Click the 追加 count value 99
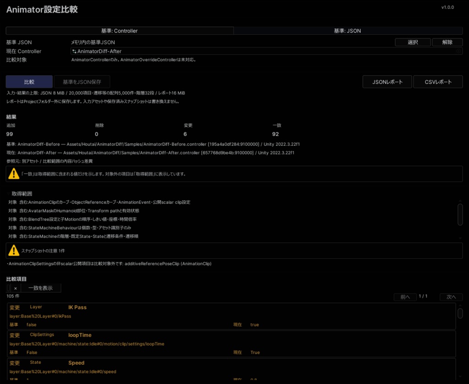Screen dimensions: 469x384 10,134
